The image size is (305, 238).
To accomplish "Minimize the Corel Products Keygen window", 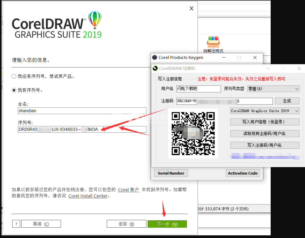I will click(224, 58).
